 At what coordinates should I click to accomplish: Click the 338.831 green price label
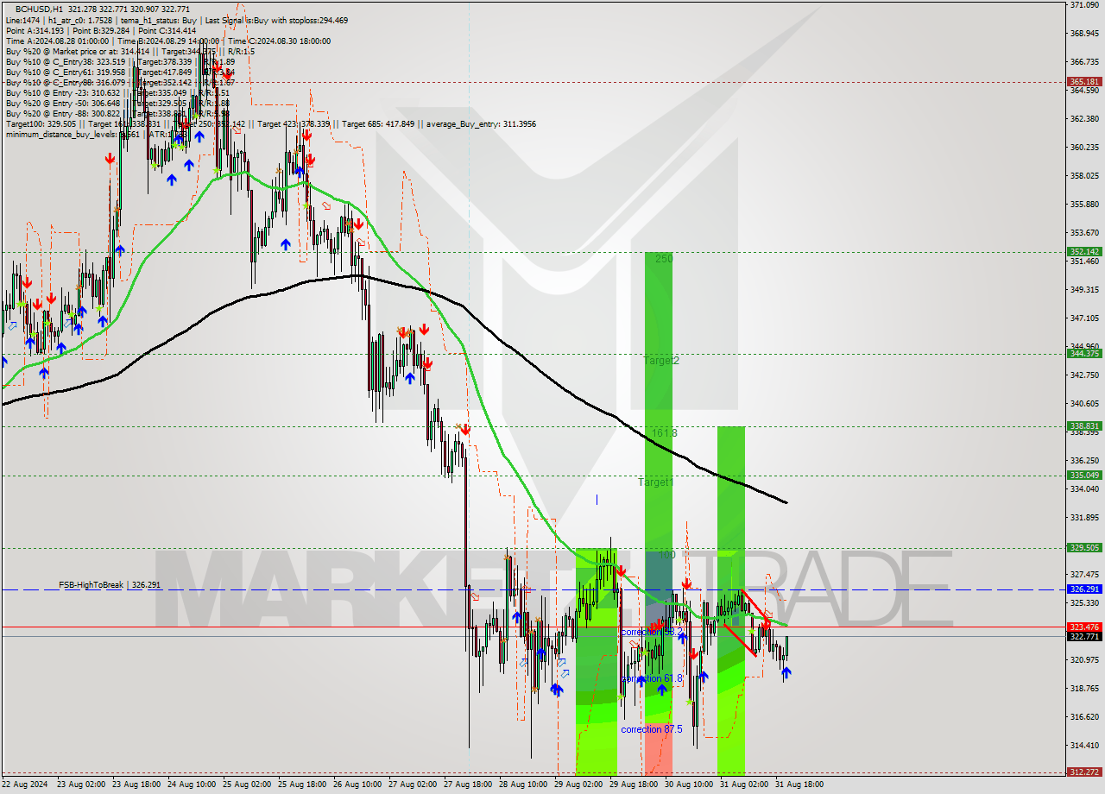point(1083,425)
